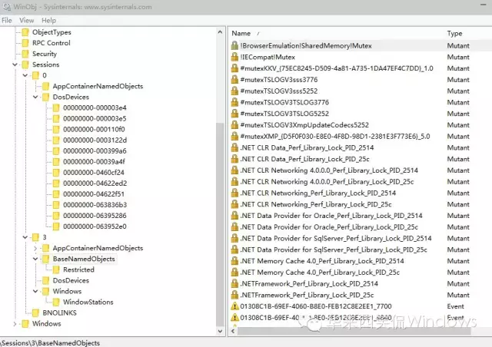This screenshot has width=492, height=347.
Task: Select the 00000000-04622f51 tree item
Action: 94,194
